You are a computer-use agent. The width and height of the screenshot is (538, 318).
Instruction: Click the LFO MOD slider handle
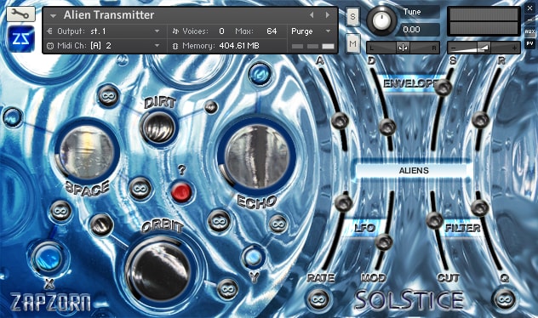[384, 242]
